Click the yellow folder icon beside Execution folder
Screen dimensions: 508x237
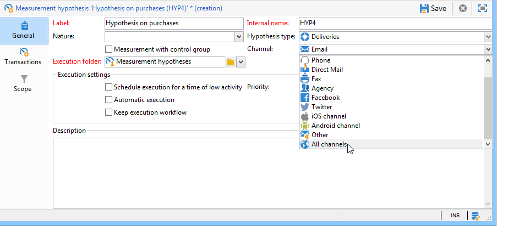[231, 61]
